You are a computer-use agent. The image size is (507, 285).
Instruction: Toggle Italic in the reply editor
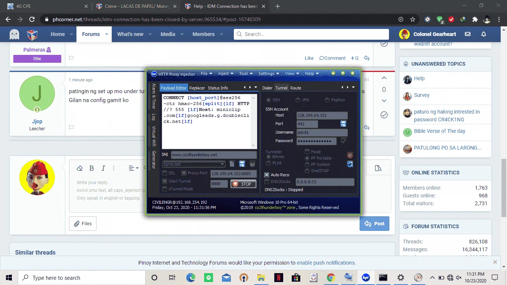[x=104, y=168]
